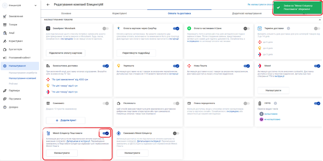Click the "до 6 днів" delivery term
This screenshot has height=161, width=323.
pos(268,42)
